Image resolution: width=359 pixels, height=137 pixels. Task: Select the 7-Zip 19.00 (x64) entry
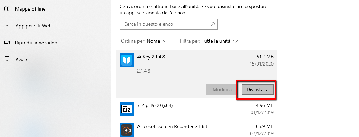tap(197, 109)
